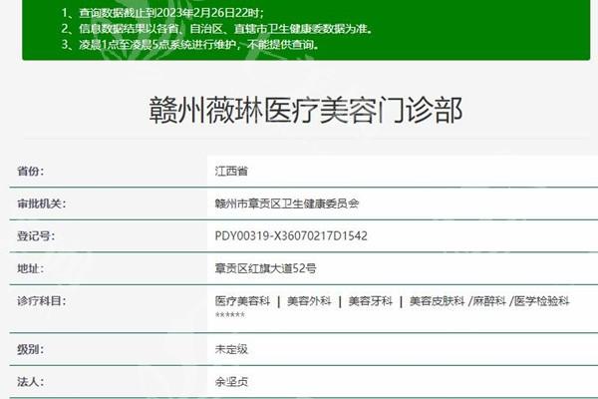Screen dimensions: 598x399
Task: Select registration number PDY00319-X36070217D1542
Action: point(291,236)
